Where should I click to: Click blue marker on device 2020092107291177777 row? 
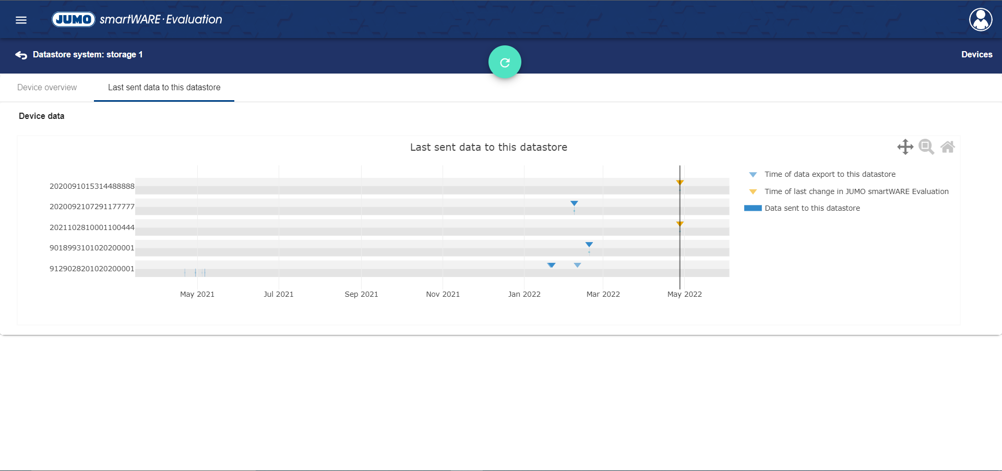pyautogui.click(x=574, y=203)
